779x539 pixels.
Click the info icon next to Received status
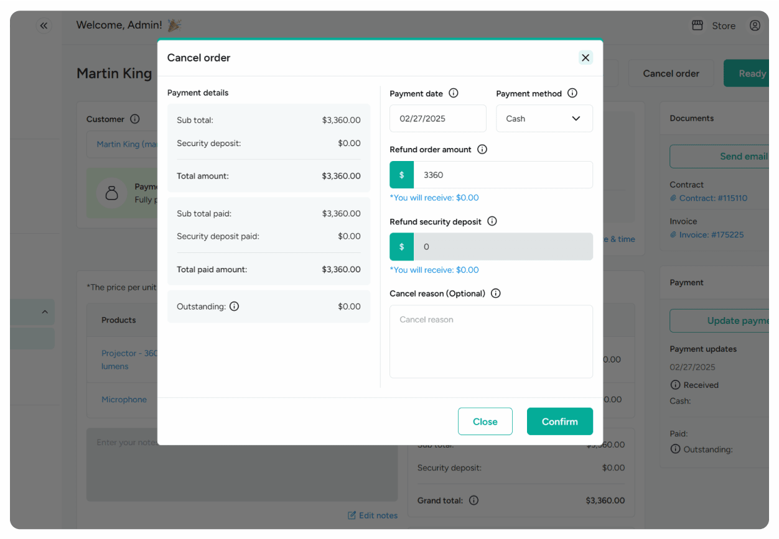click(x=676, y=385)
